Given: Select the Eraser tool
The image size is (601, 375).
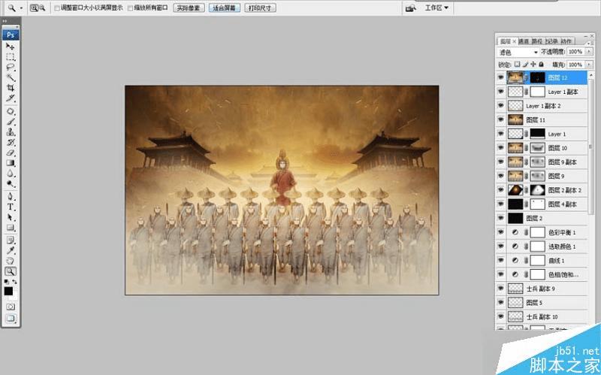Looking at the screenshot, I should click(11, 153).
